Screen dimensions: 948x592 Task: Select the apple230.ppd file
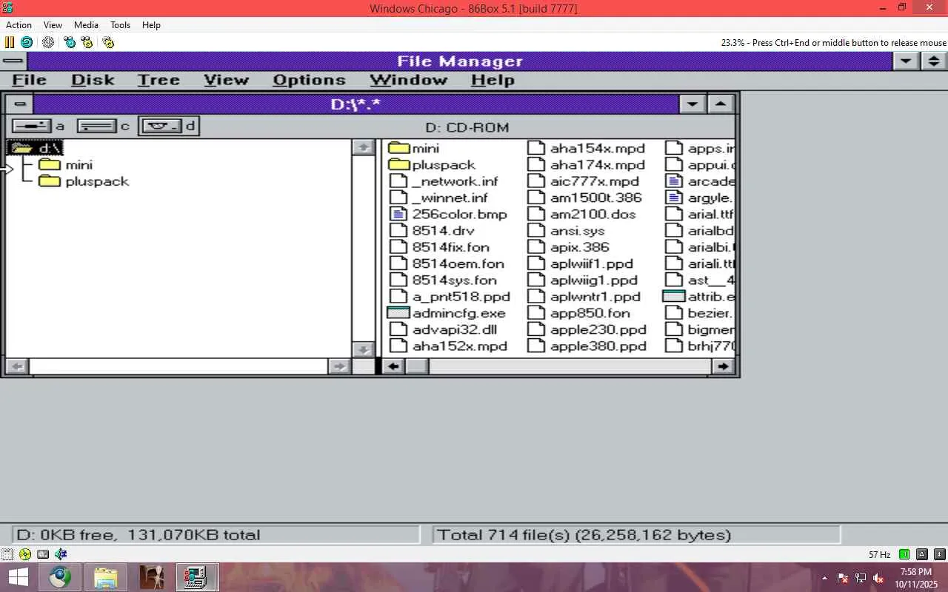pos(587,330)
